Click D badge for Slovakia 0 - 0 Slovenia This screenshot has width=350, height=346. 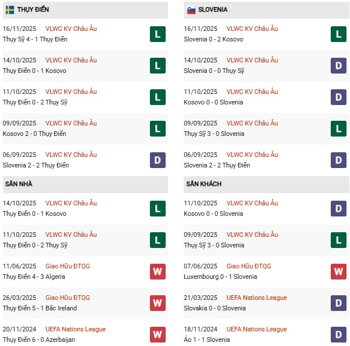(338, 303)
